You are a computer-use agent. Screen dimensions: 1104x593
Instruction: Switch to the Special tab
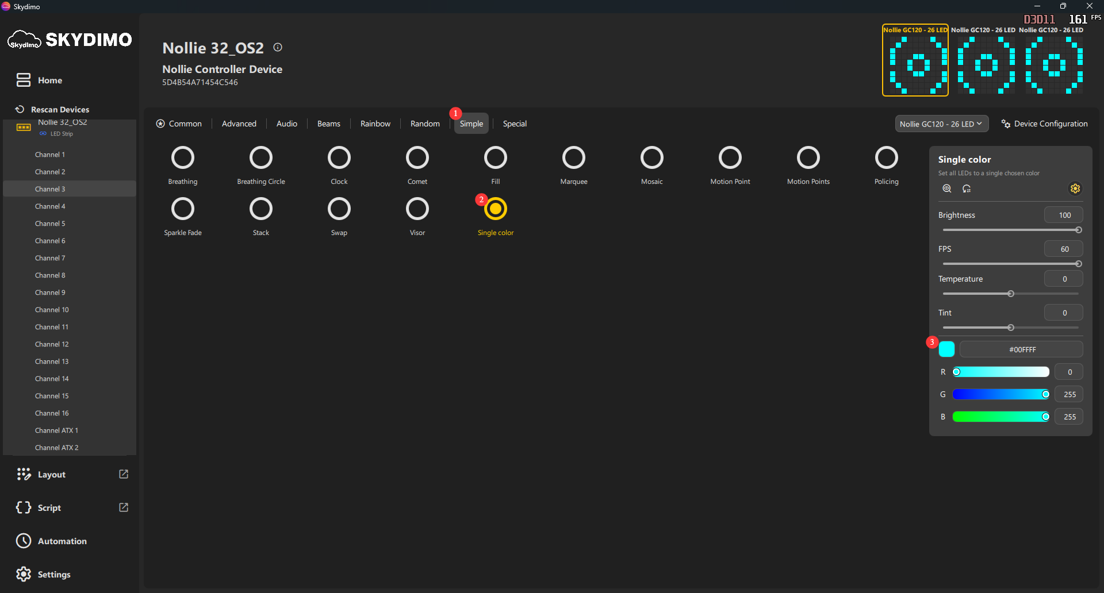point(515,124)
